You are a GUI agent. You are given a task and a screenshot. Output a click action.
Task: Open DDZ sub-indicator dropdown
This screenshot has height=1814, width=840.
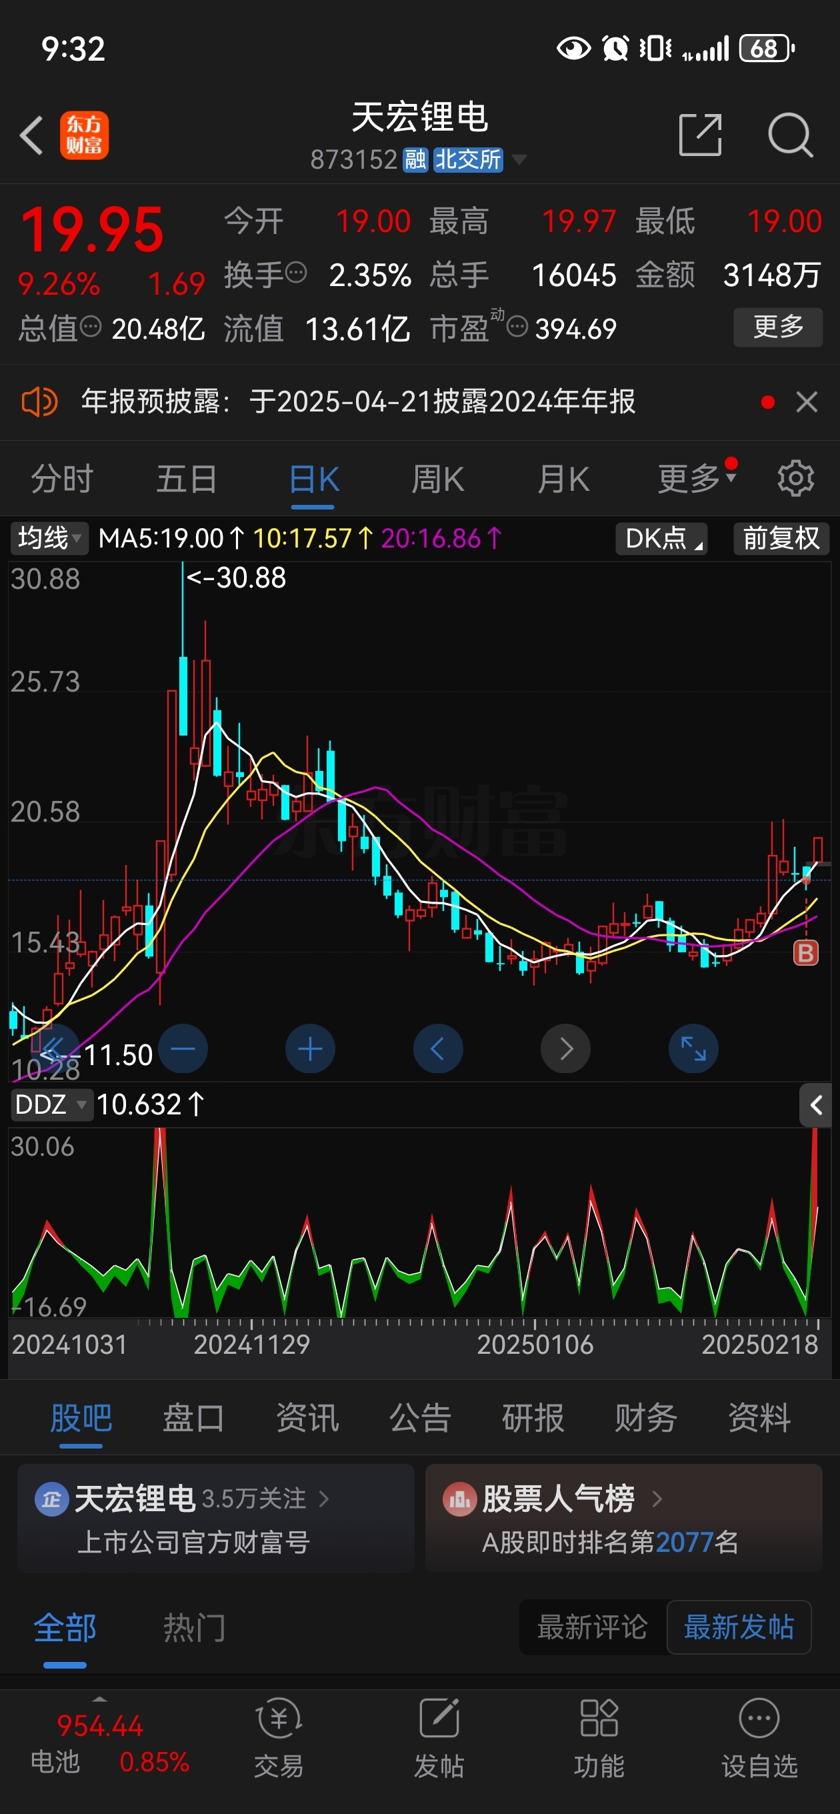[x=51, y=1105]
